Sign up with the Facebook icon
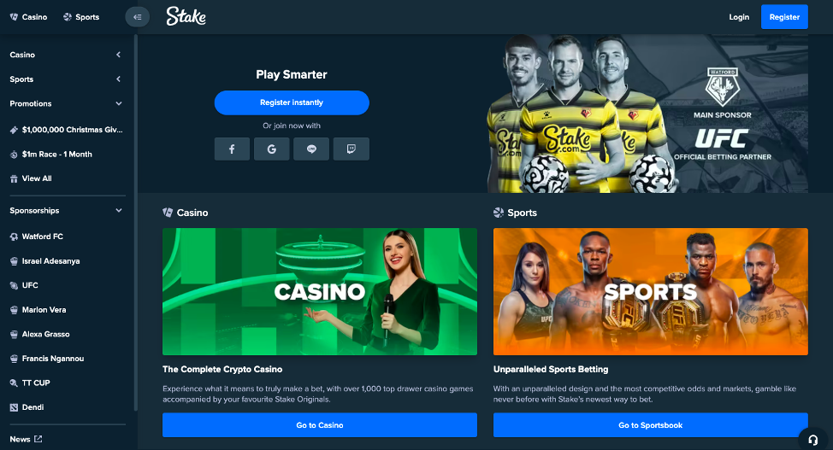The width and height of the screenshot is (833, 450). [x=232, y=149]
